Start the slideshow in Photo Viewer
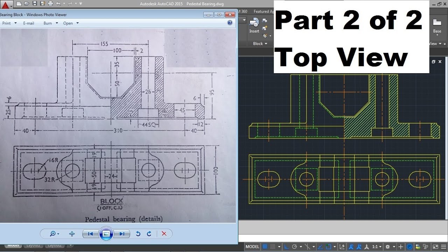Screen dimensions: 448x252 pyautogui.click(x=106, y=234)
